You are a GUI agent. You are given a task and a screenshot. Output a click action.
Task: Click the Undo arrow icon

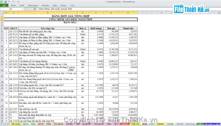click(x=9, y=2)
